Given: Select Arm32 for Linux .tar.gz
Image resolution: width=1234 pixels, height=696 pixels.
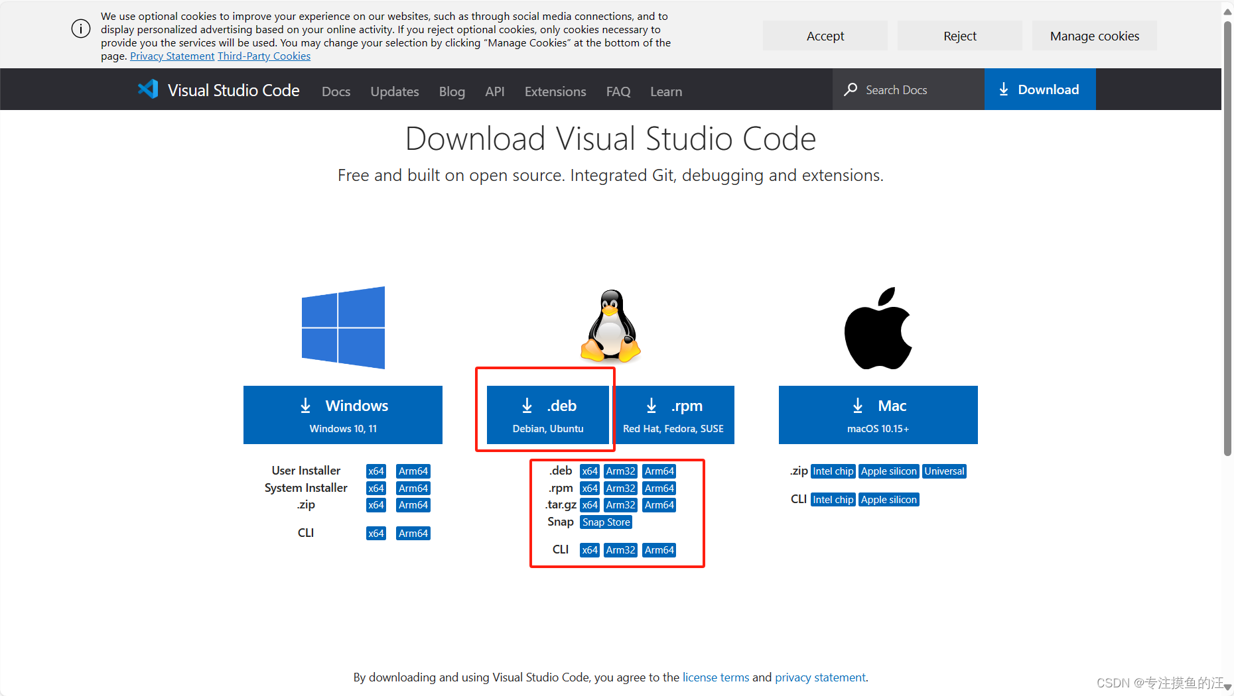Looking at the screenshot, I should coord(621,505).
